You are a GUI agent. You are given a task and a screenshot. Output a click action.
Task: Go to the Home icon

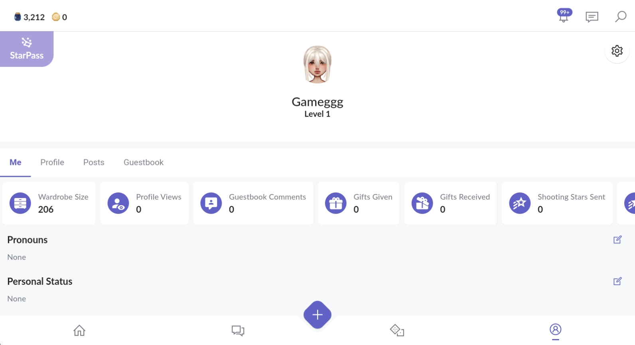[79, 330]
